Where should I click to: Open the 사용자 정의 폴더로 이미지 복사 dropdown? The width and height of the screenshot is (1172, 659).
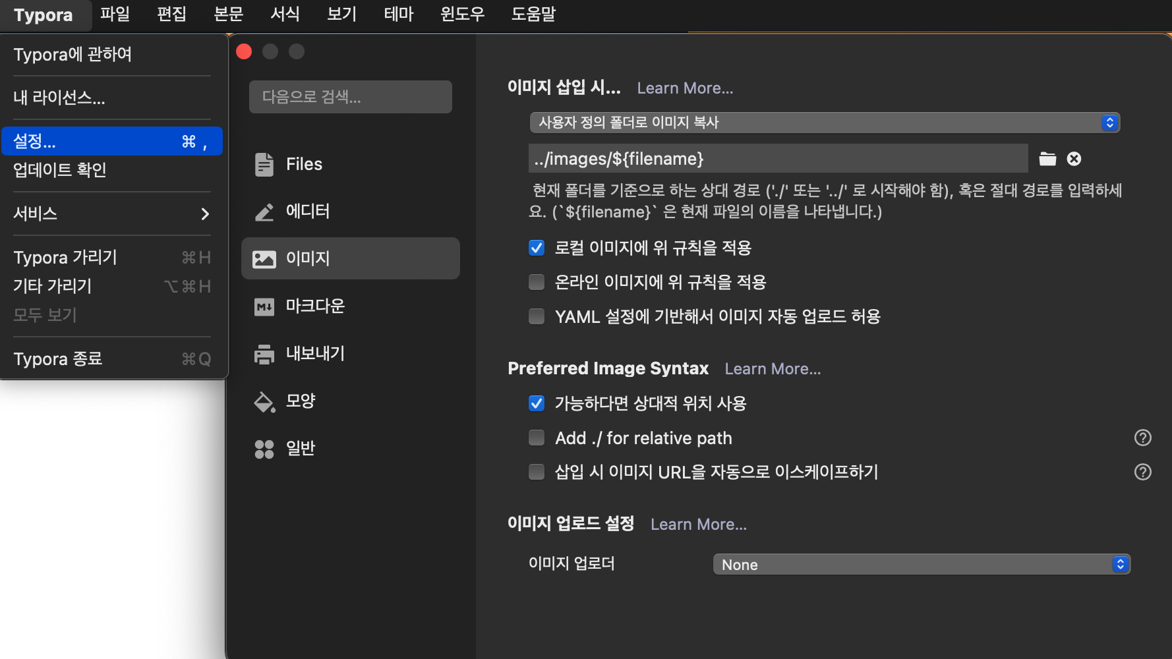point(825,123)
